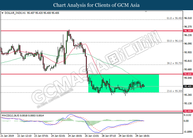Click the black current price 95.405 label
The width and height of the screenshot is (193, 138).
[188, 86]
